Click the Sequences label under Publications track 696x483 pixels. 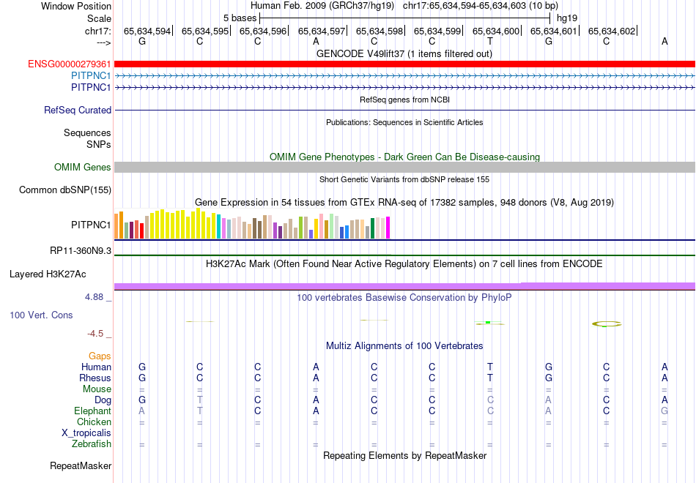coord(87,132)
